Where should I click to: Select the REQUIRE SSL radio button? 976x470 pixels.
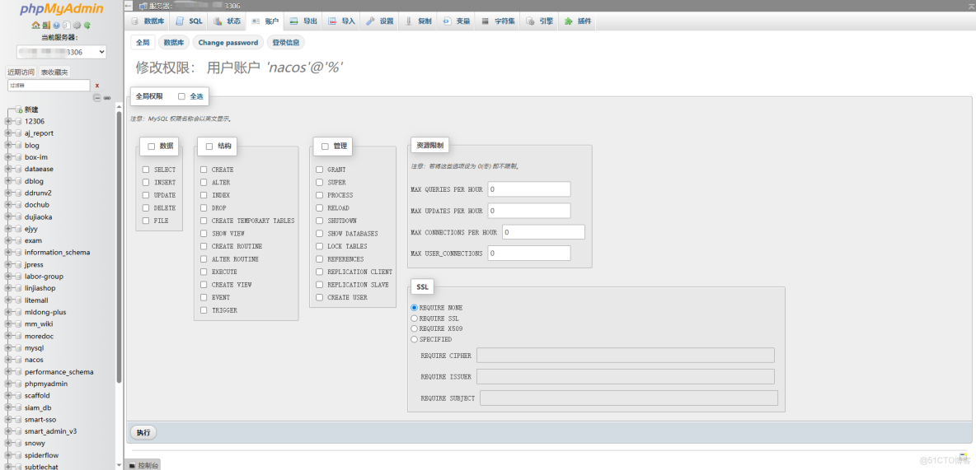[415, 319]
